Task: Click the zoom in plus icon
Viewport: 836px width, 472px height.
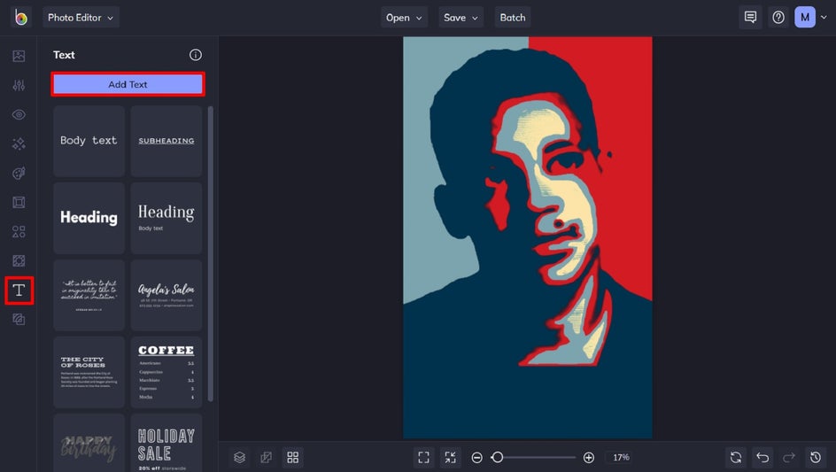Action: 589,458
